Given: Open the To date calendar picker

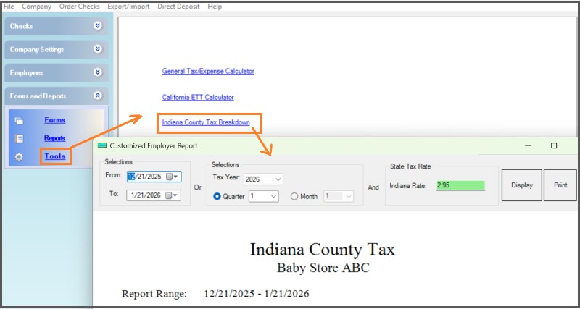Looking at the screenshot, I should (173, 195).
